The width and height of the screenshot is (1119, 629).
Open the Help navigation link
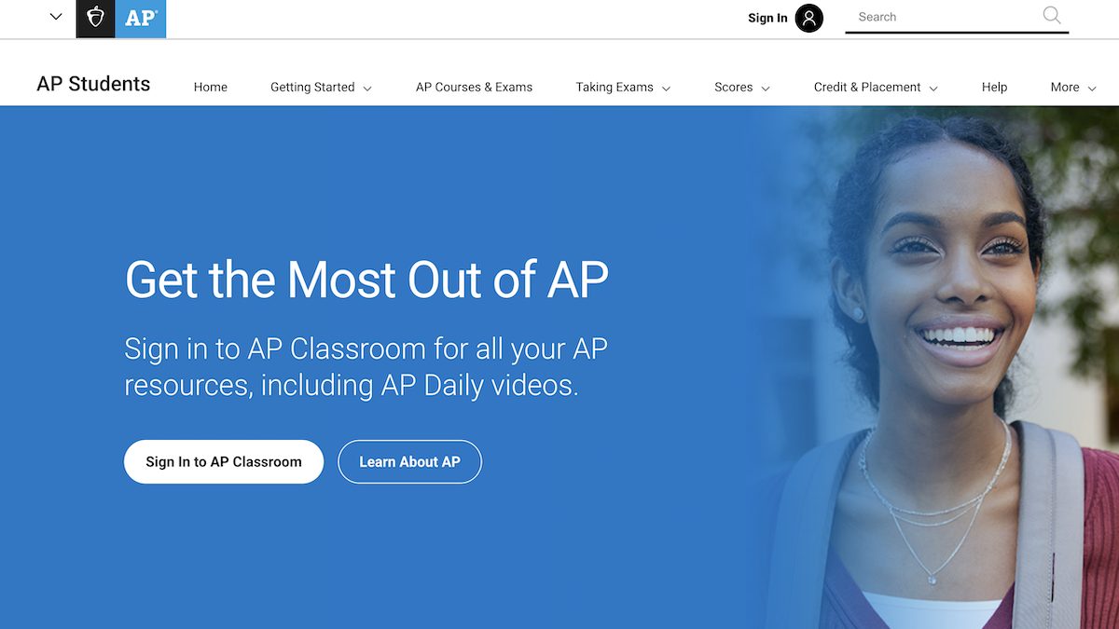click(x=994, y=87)
